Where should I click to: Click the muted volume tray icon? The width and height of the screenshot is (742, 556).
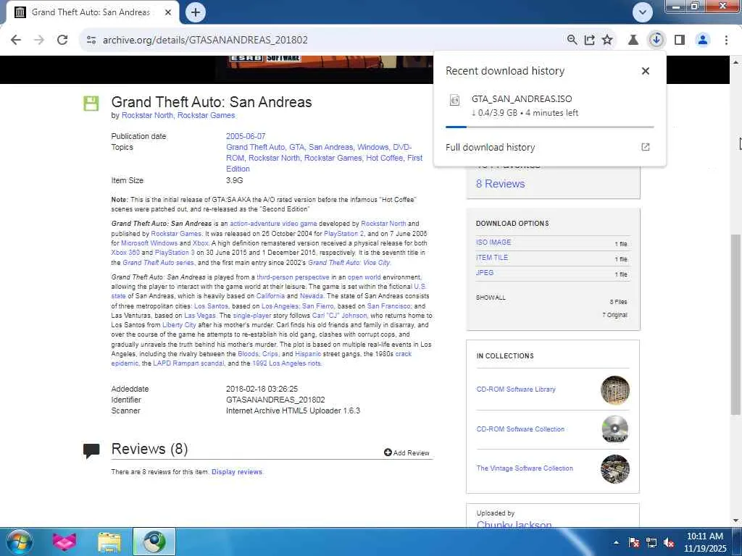[x=669, y=542]
